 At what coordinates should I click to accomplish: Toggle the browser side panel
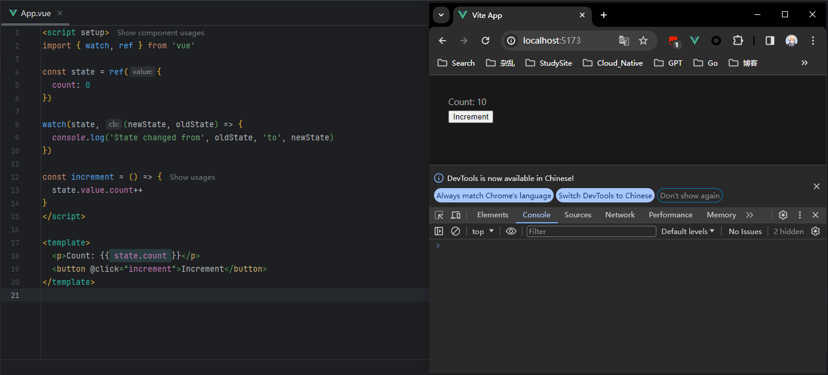[x=770, y=41]
